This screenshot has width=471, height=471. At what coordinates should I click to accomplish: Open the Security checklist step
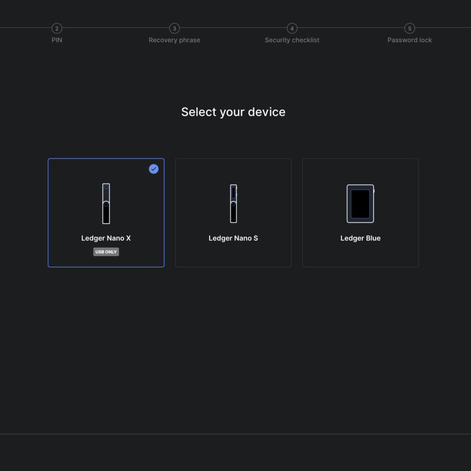[292, 40]
